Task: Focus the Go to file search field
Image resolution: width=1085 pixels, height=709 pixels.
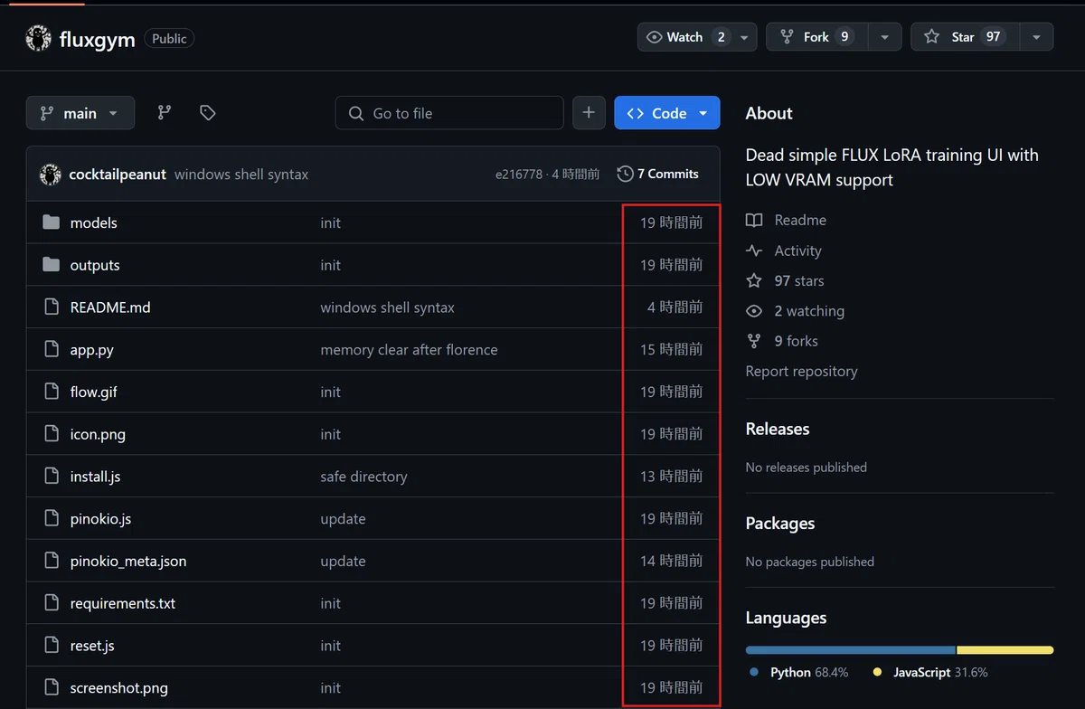Action: [x=449, y=113]
